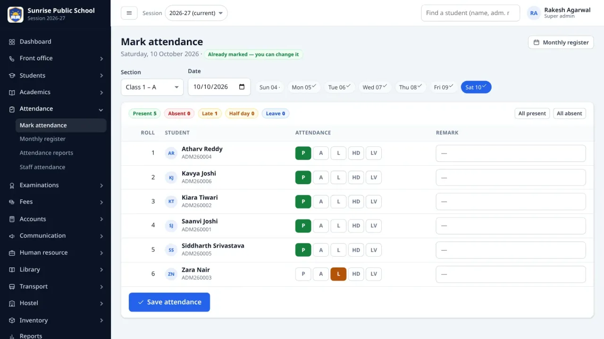Click the Transport bus icon
The width and height of the screenshot is (604, 339).
12,287
